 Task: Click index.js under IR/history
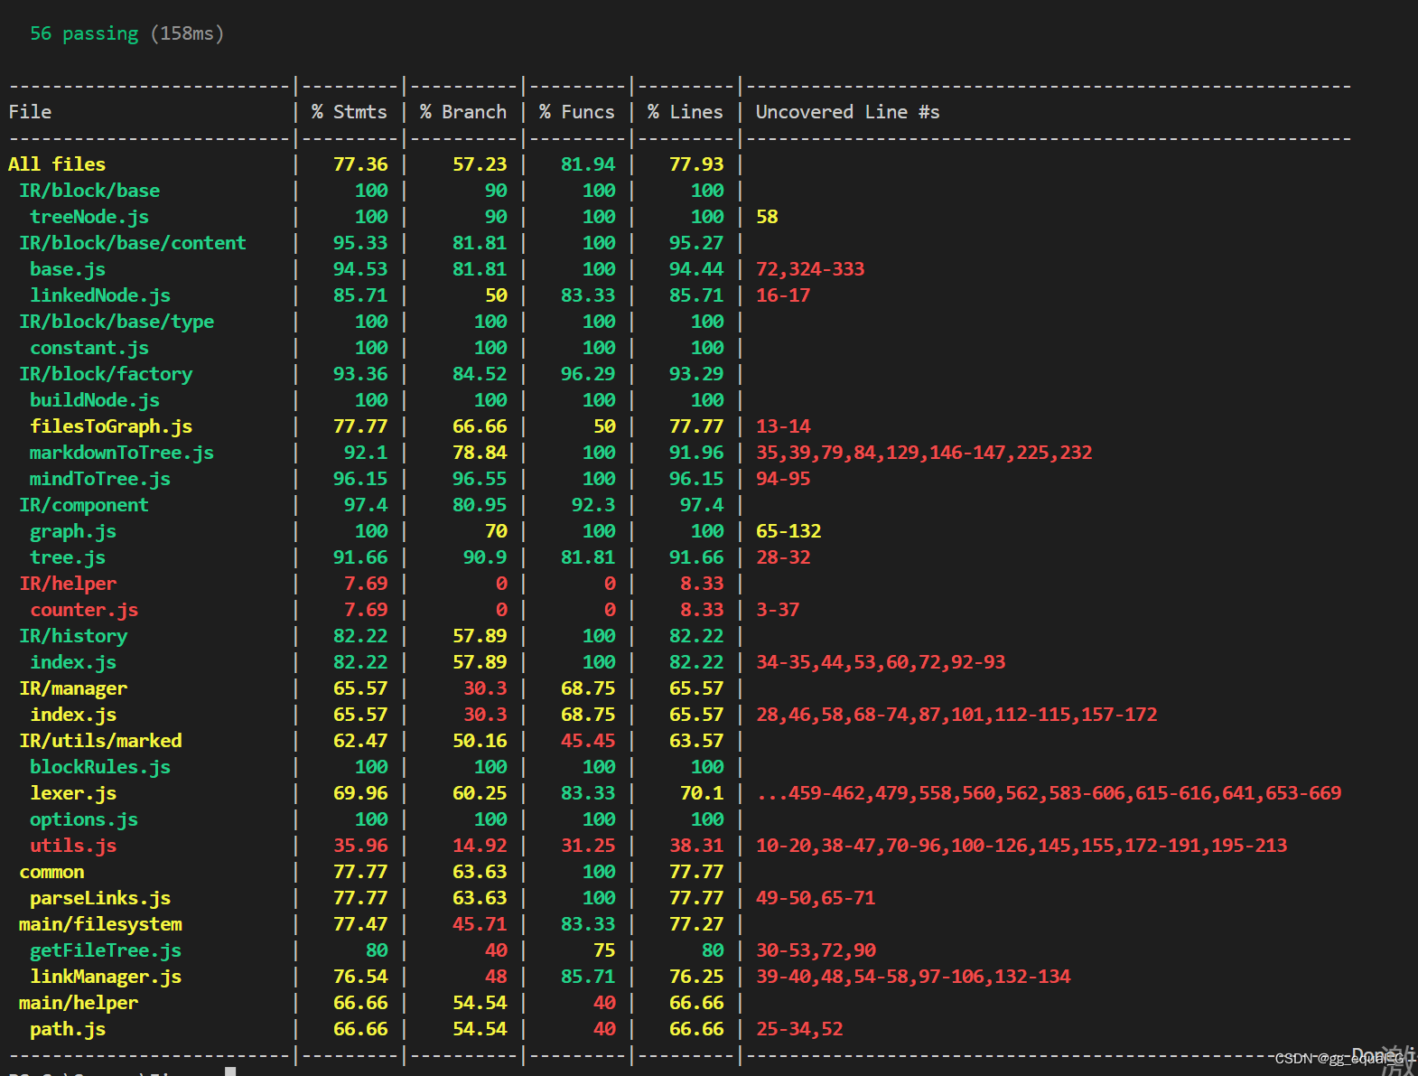tap(73, 662)
